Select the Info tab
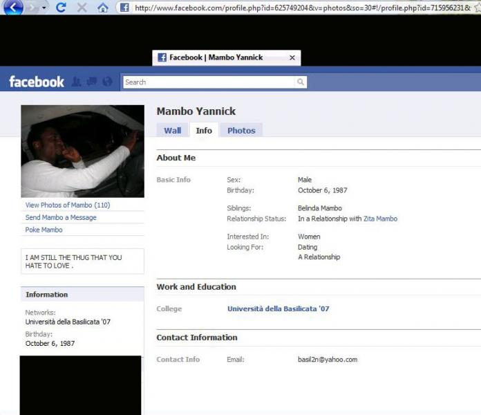 pos(204,130)
